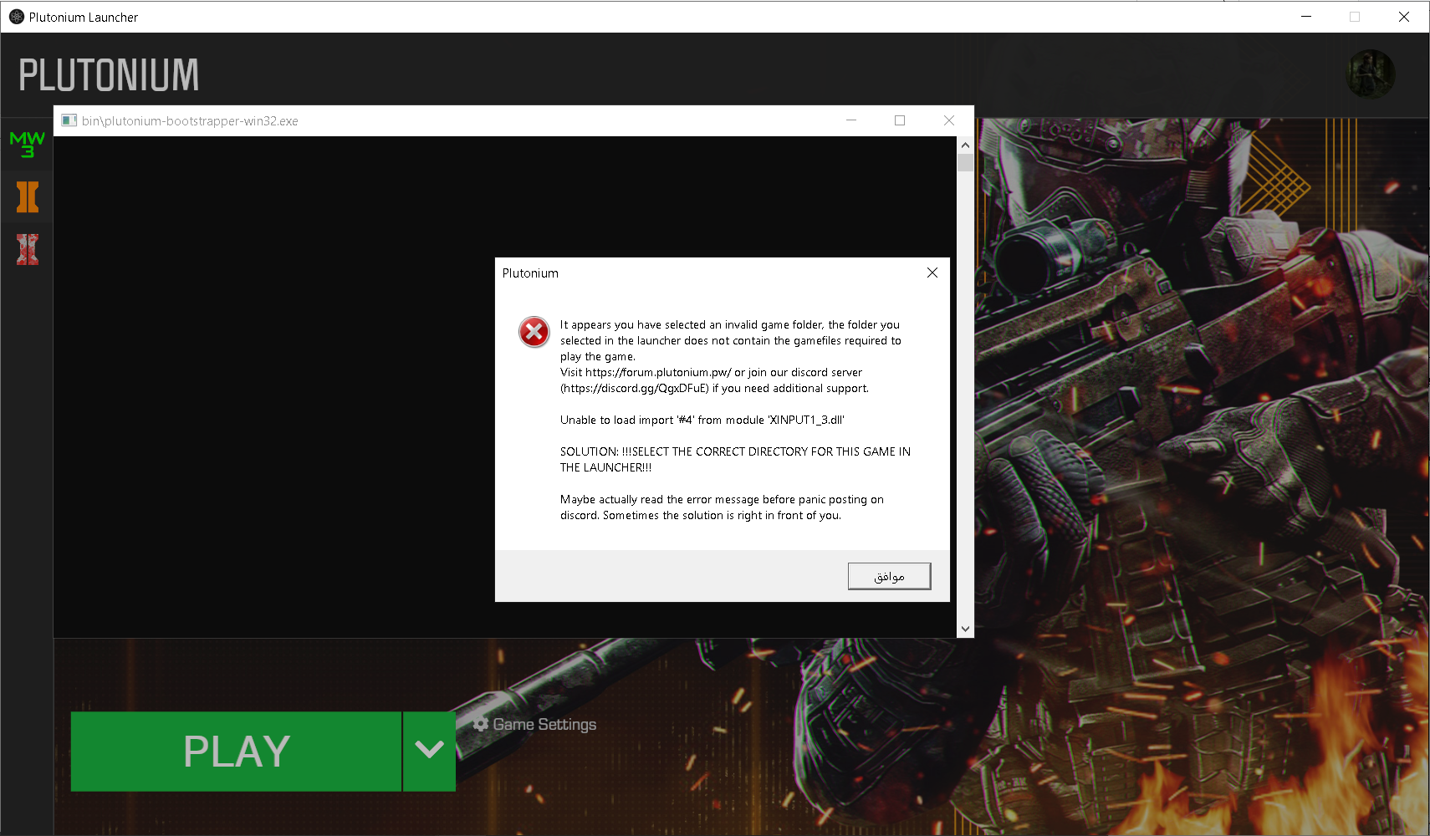Image resolution: width=1430 pixels, height=836 pixels.
Task: Click the Plutonium Launcher title bar logo
Action: pyautogui.click(x=16, y=17)
